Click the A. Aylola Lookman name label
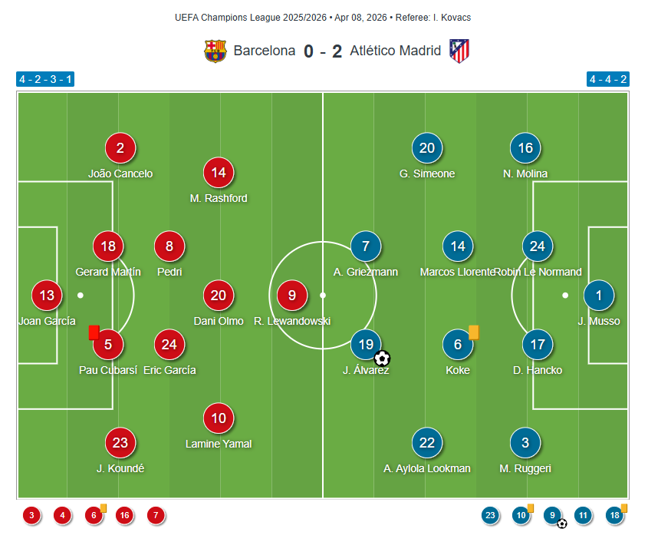The height and width of the screenshot is (542, 648). coord(427,468)
